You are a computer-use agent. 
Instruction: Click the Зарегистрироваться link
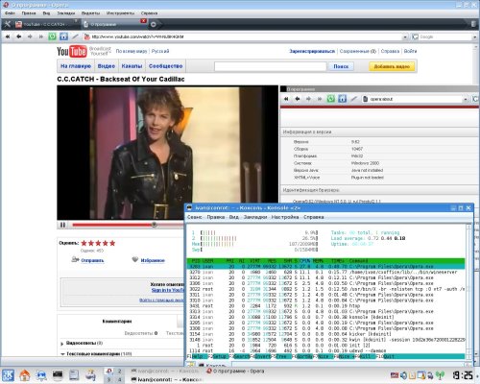312,51
